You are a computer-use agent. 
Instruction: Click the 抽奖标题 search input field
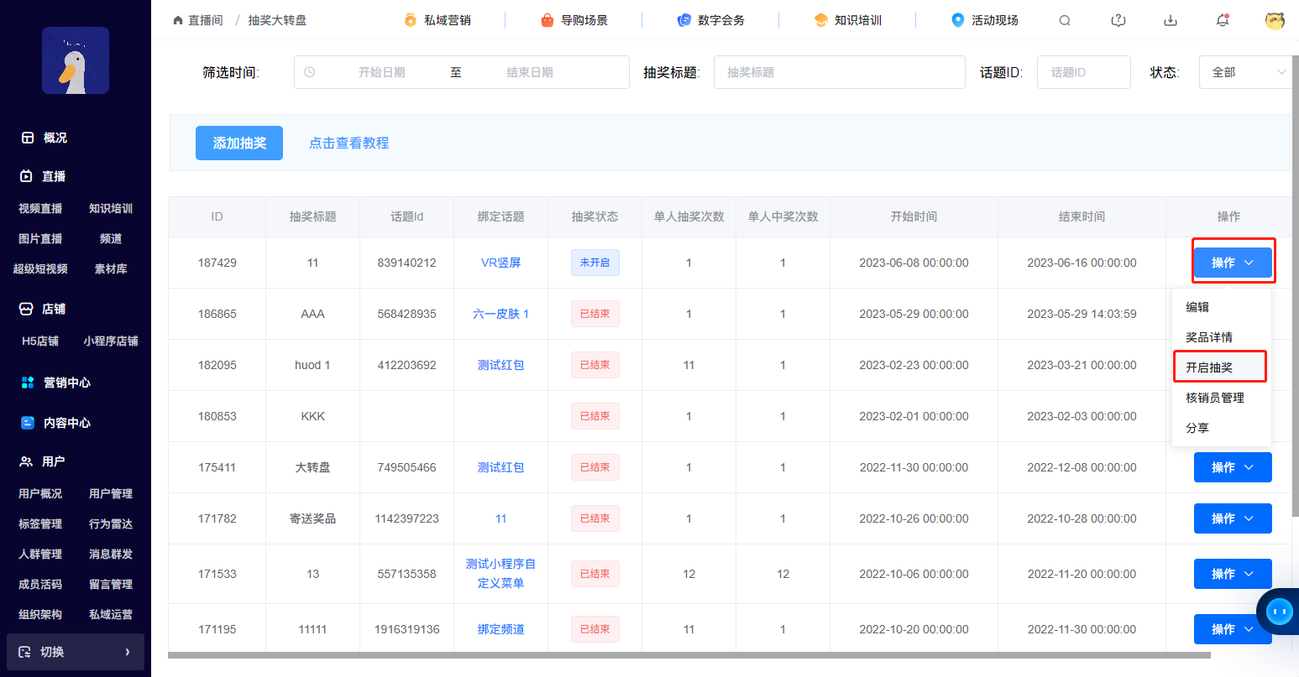[839, 72]
